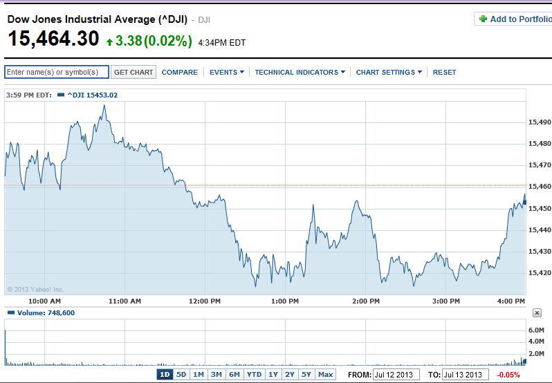Viewport: 552px width, 383px height.
Task: Click the green plus Add to Portfolio icon
Action: click(x=483, y=19)
